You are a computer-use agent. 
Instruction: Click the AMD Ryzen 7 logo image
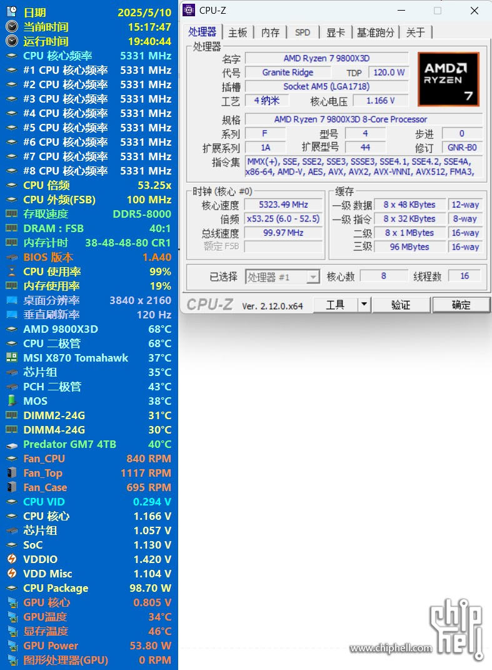(x=448, y=79)
